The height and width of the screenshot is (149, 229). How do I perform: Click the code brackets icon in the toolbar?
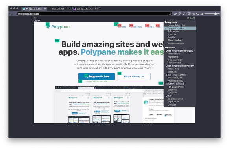coord(198,14)
